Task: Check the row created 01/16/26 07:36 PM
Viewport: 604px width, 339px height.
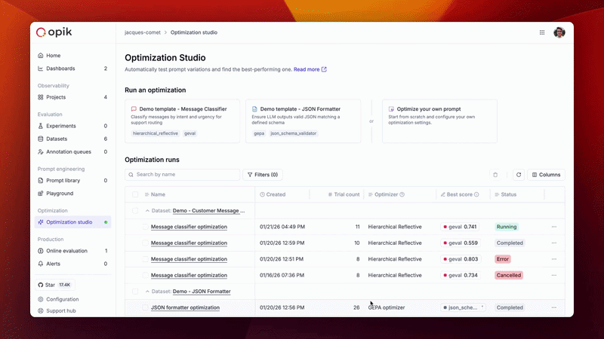Action: point(145,275)
